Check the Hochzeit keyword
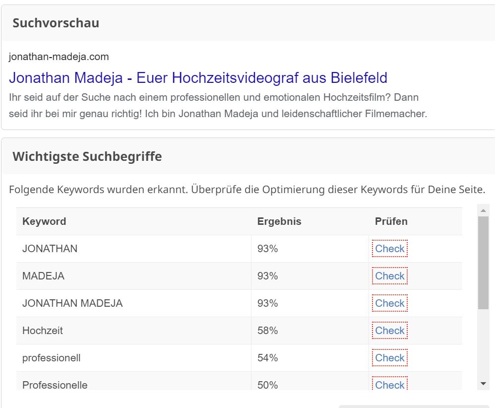 coord(390,331)
